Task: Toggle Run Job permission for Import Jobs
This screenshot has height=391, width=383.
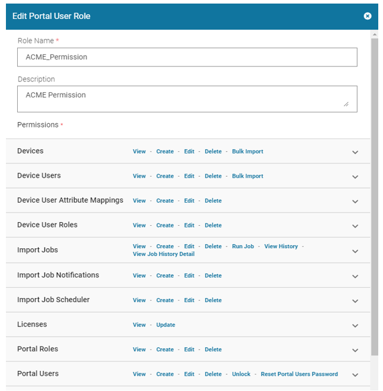Action: click(242, 246)
